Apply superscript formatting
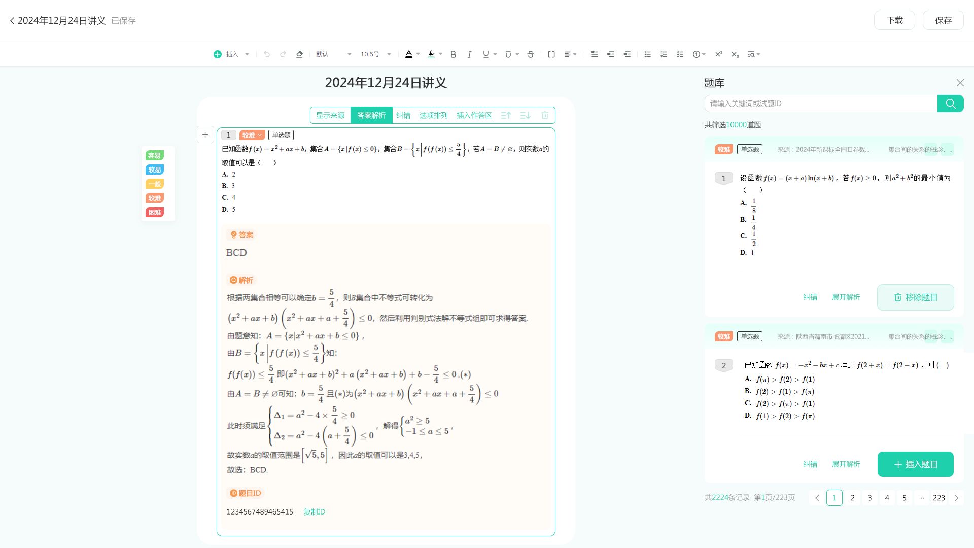Image resolution: width=974 pixels, height=548 pixels. pos(718,54)
